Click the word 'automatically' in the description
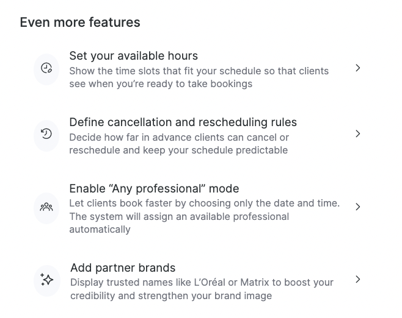This screenshot has width=402, height=318. [100, 230]
